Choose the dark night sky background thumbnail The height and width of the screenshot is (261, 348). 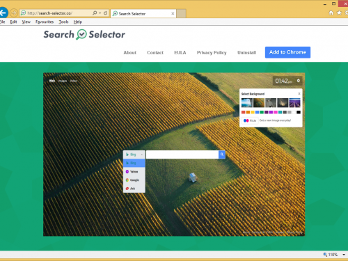[x=283, y=103]
